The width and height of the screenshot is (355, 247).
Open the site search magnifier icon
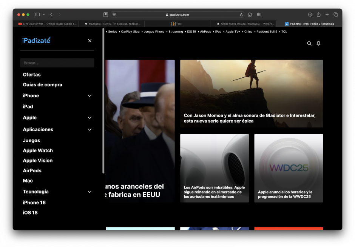pos(309,43)
